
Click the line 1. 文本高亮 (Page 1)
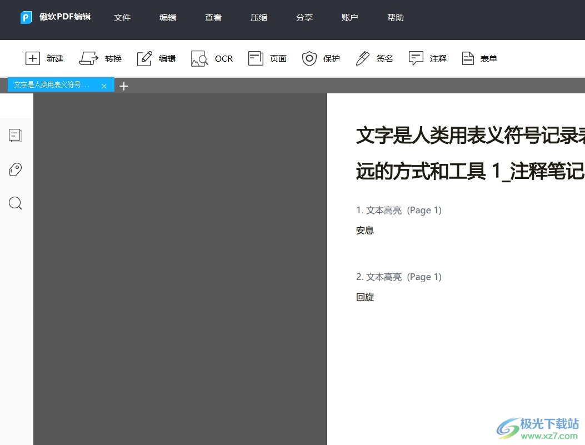[399, 211]
